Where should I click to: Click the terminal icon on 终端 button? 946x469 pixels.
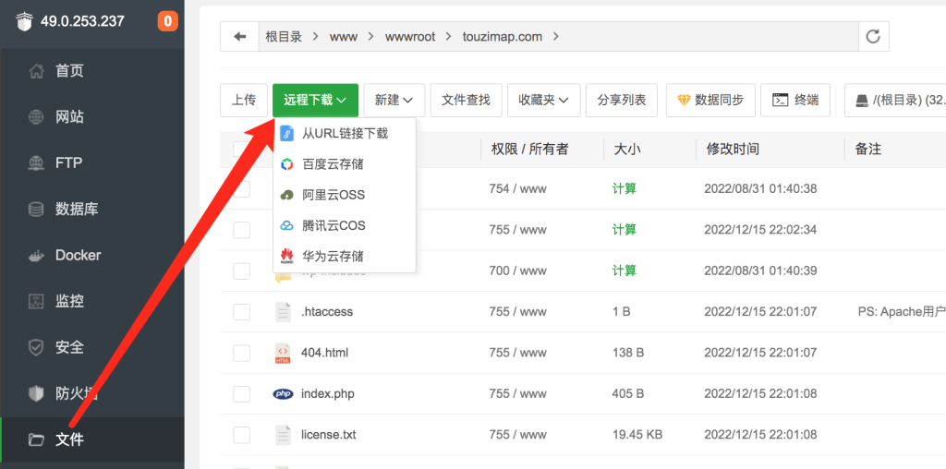coord(781,100)
